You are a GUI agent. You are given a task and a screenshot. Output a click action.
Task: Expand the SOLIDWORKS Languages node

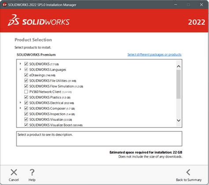click(x=20, y=69)
